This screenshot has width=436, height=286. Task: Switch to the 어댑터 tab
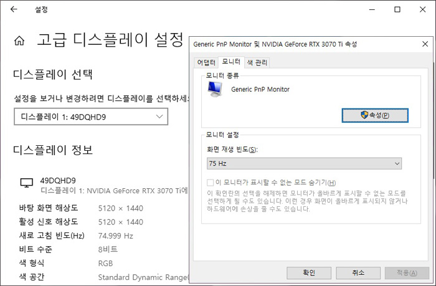tap(206, 62)
